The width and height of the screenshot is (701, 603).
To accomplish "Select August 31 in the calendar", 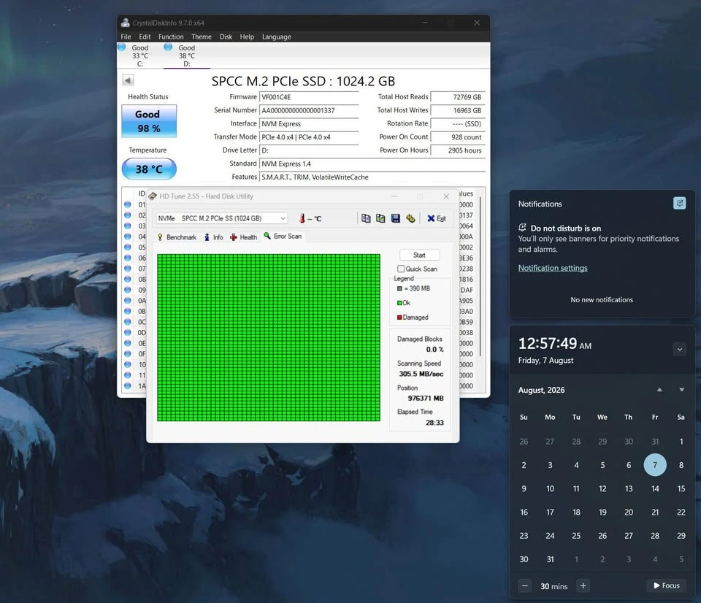I will coord(550,559).
